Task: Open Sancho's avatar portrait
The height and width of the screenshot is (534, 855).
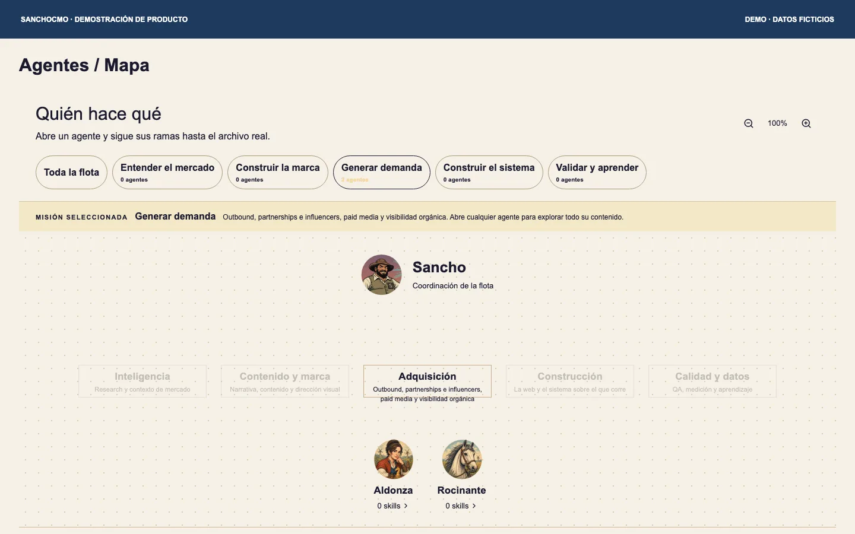Action: pos(382,275)
